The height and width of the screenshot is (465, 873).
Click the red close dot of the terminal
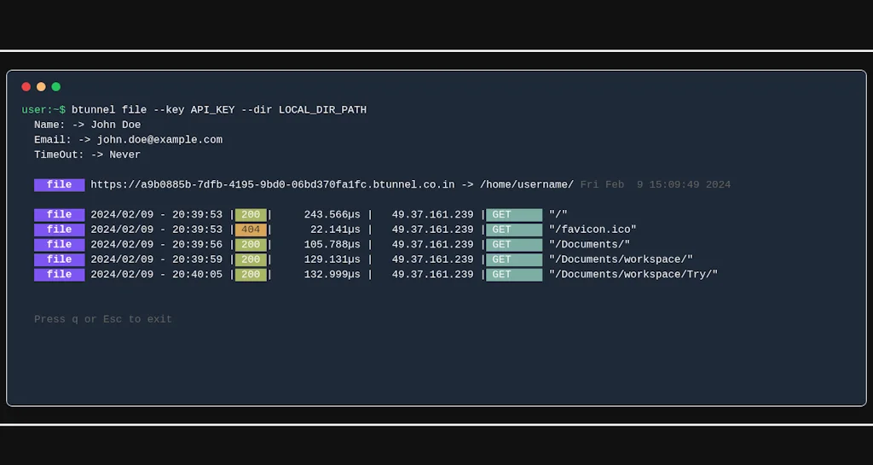point(26,87)
